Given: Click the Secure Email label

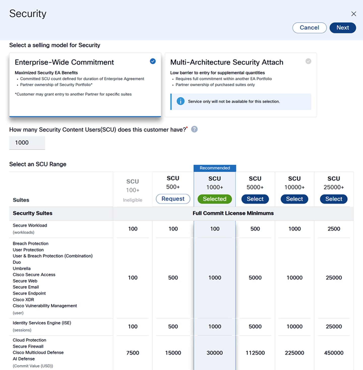Looking at the screenshot, I should click(26, 287).
